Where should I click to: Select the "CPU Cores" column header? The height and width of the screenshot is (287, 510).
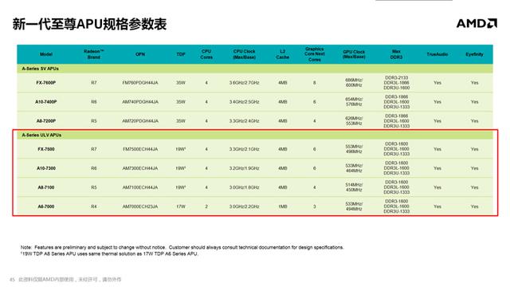pos(206,54)
